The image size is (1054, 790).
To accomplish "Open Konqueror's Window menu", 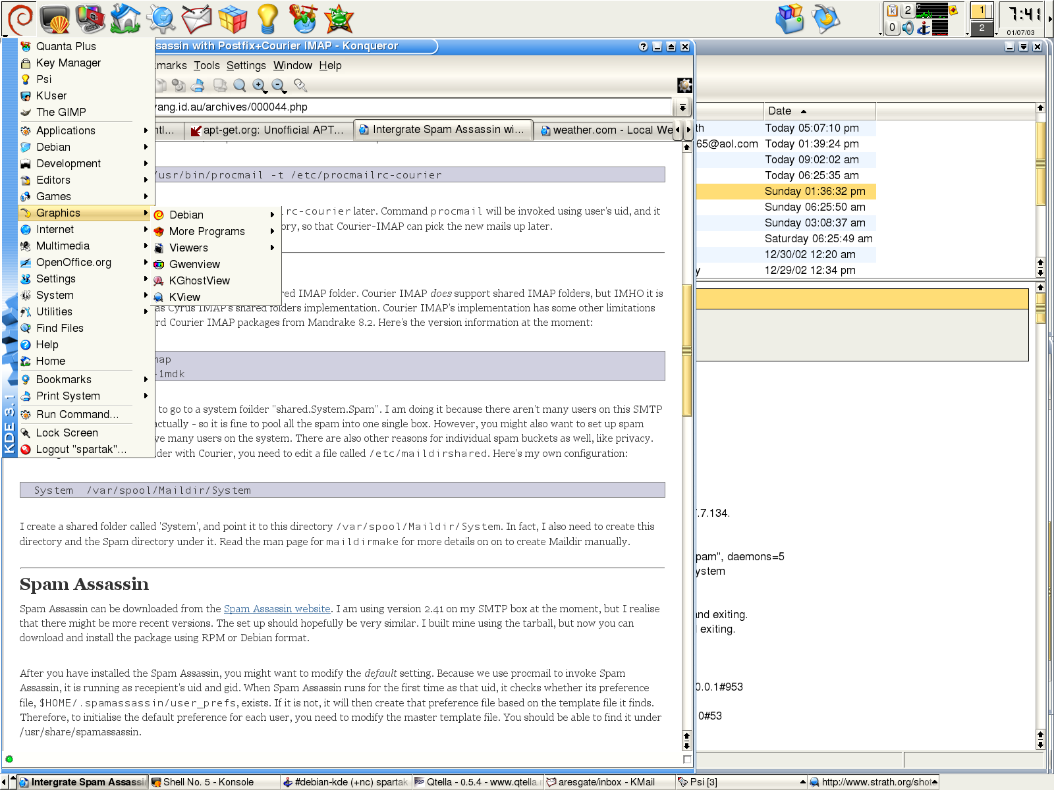I will [x=292, y=65].
